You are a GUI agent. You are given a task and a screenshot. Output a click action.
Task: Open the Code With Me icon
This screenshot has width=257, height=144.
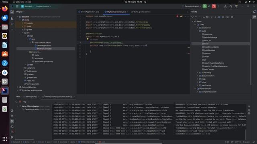[225, 6]
